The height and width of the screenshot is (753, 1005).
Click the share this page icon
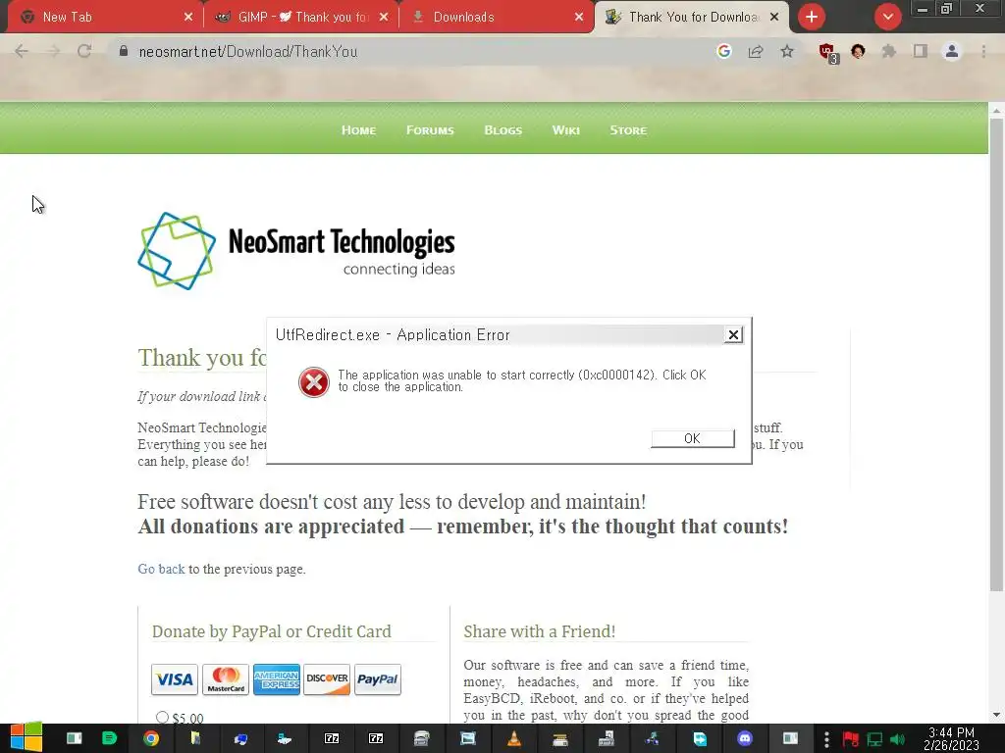(x=756, y=51)
